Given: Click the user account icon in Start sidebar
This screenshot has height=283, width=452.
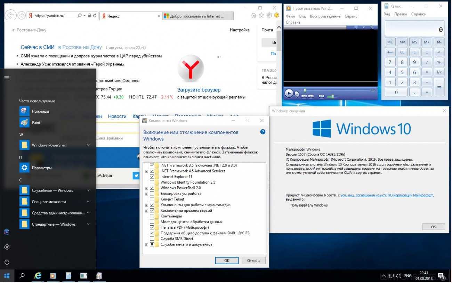Looking at the screenshot, I should point(7,232).
